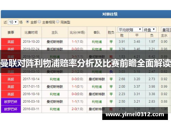Open the 终盘 dropdown

pos(149,30)
